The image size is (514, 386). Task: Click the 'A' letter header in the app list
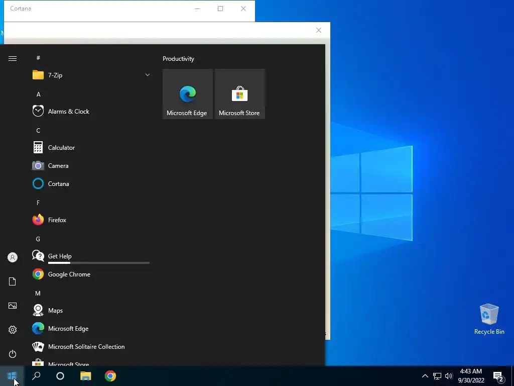[x=38, y=94]
